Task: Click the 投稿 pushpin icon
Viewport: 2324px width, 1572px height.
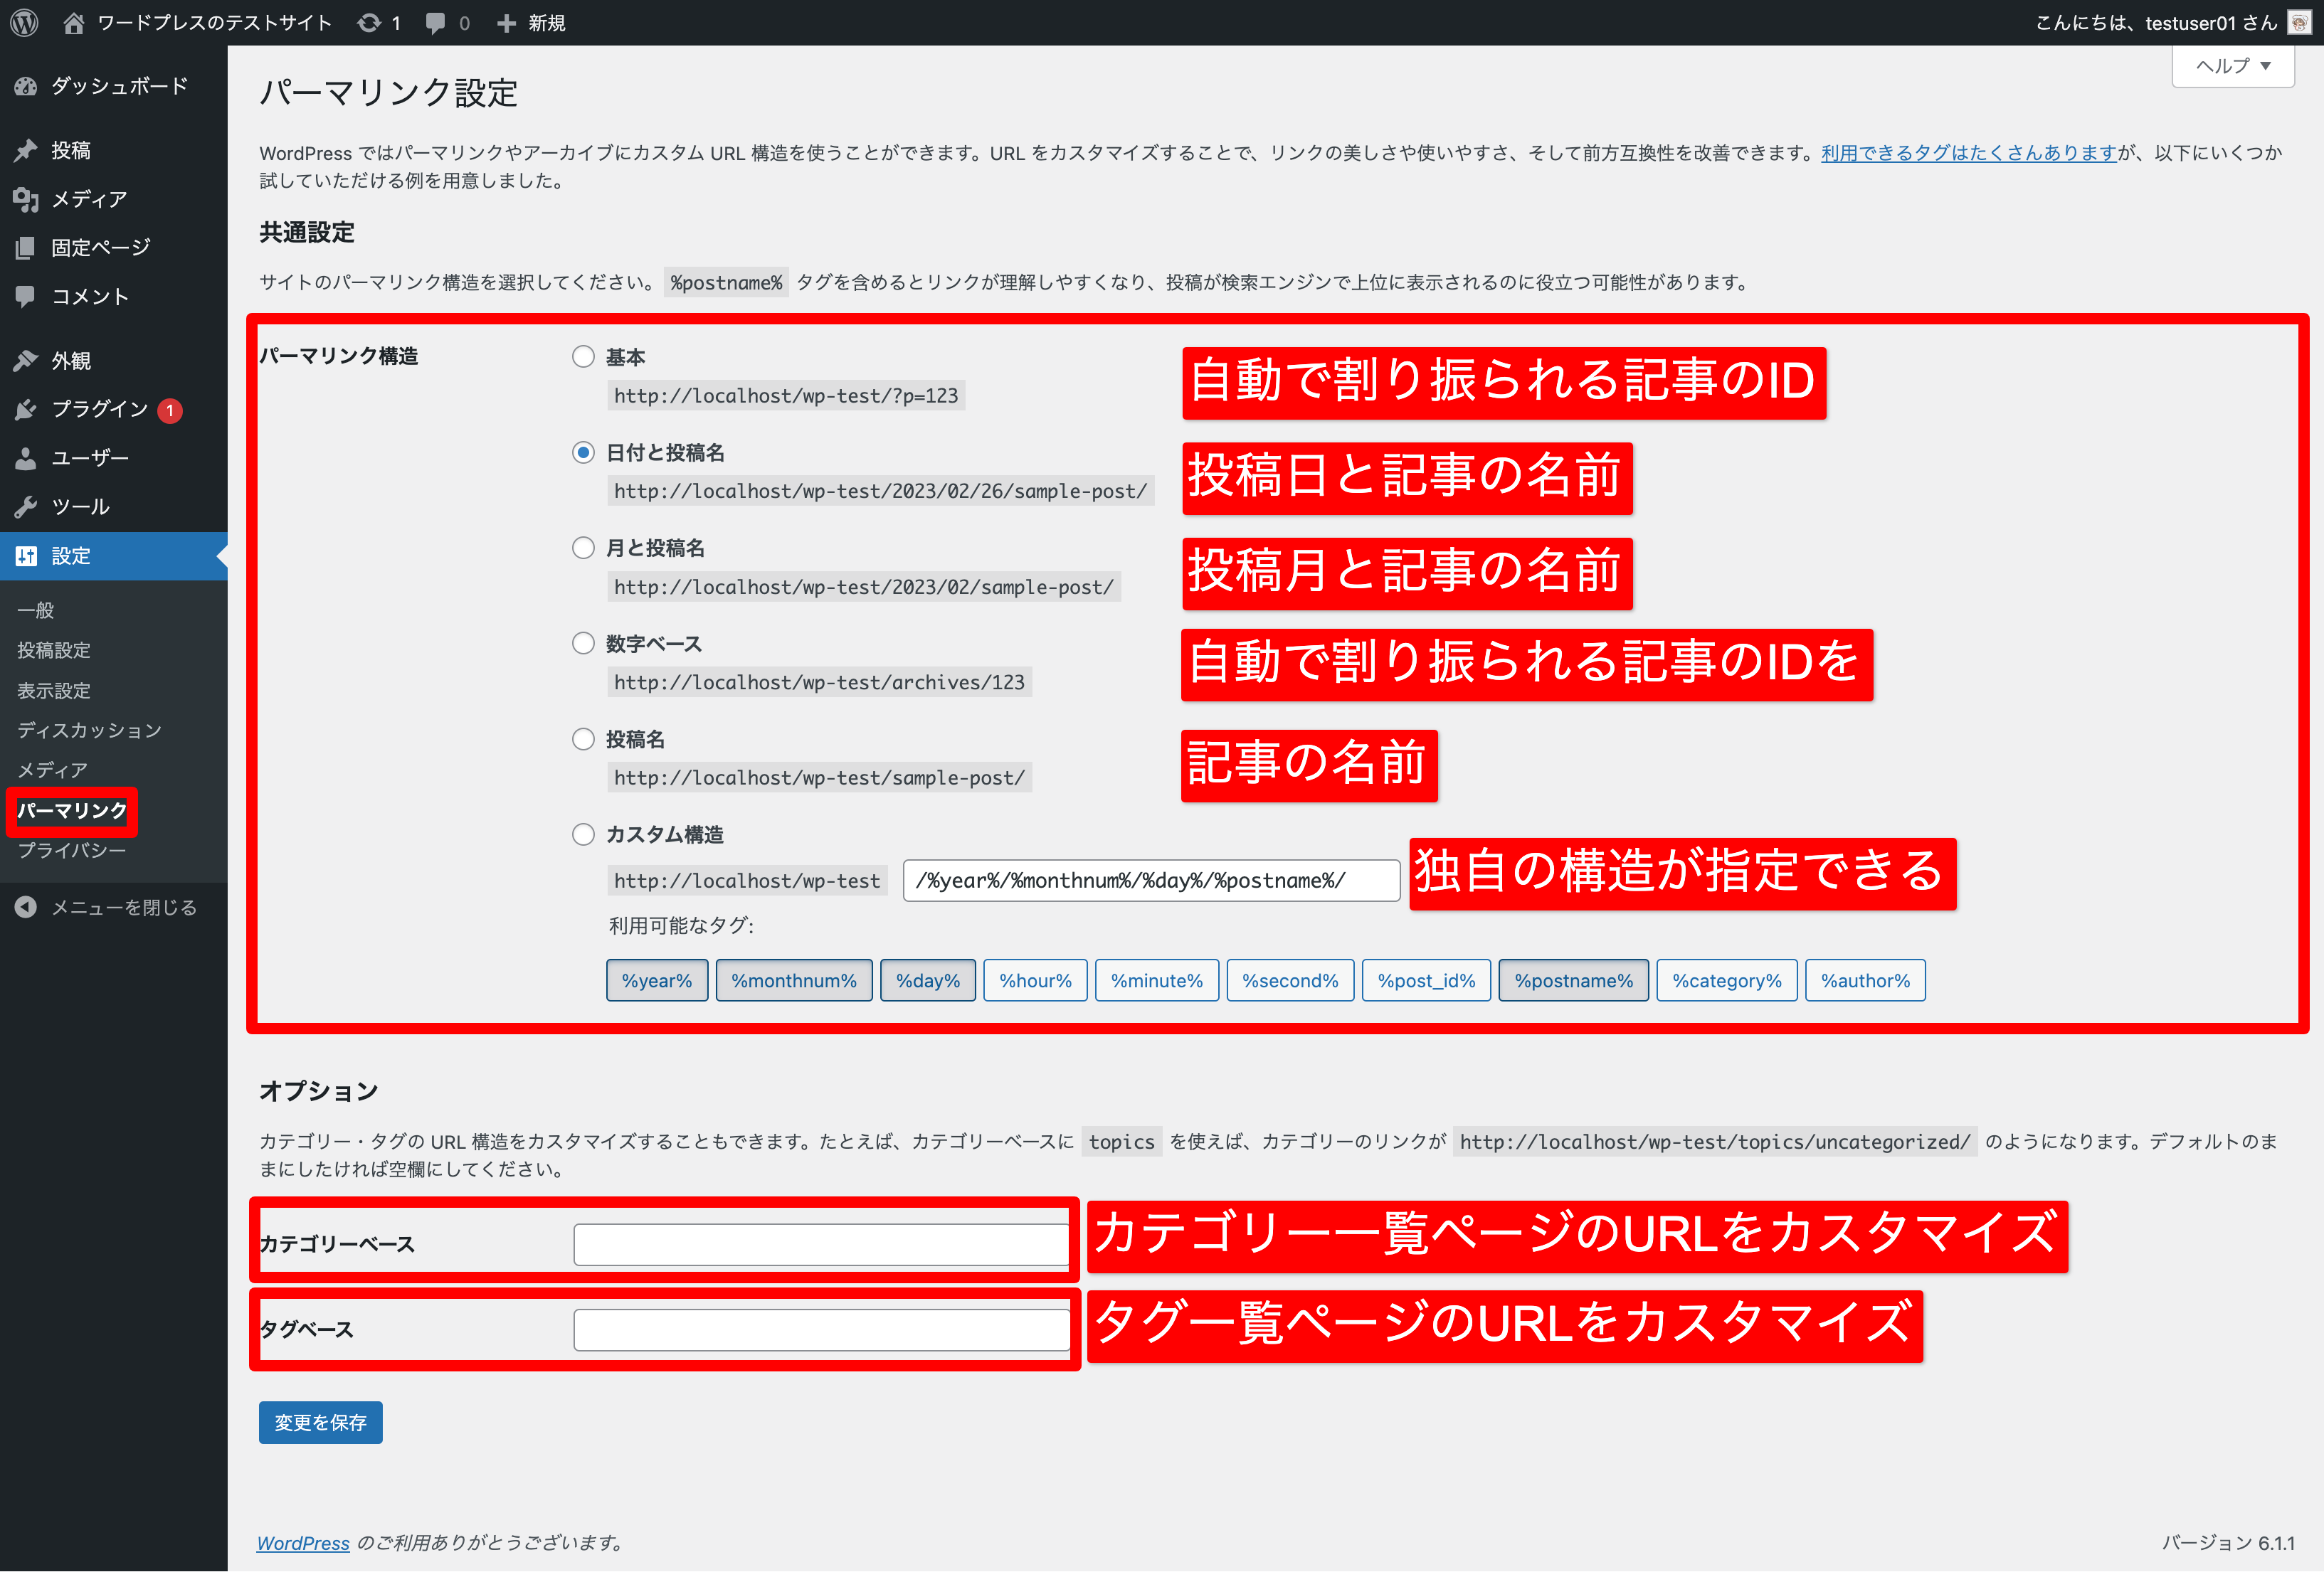Action: [26, 150]
